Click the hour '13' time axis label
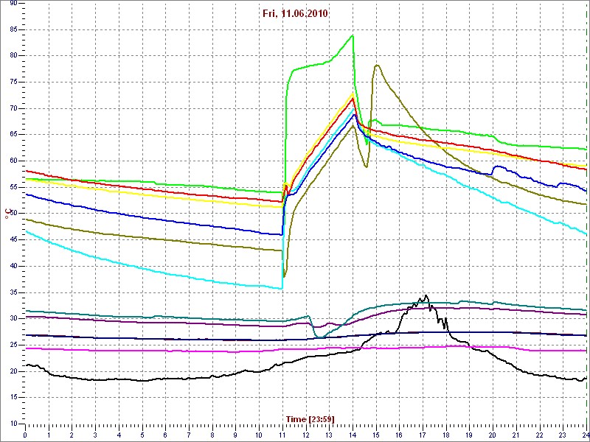The width and height of the screenshot is (590, 442). pos(329,435)
